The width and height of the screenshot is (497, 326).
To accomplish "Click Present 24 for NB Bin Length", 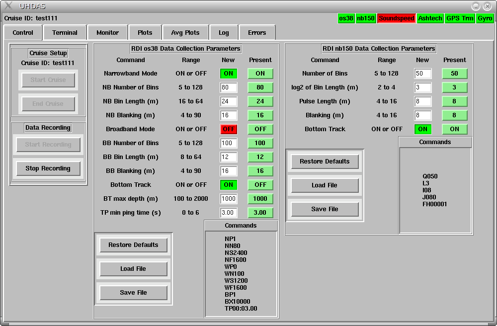I will coord(260,101).
